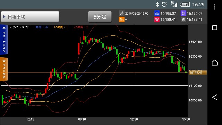Tap the 12:30 time axis label
Image resolution: width=222 pixels, height=125 pixels.
click(134, 119)
